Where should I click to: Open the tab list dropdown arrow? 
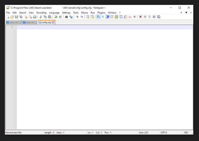pos(186,13)
